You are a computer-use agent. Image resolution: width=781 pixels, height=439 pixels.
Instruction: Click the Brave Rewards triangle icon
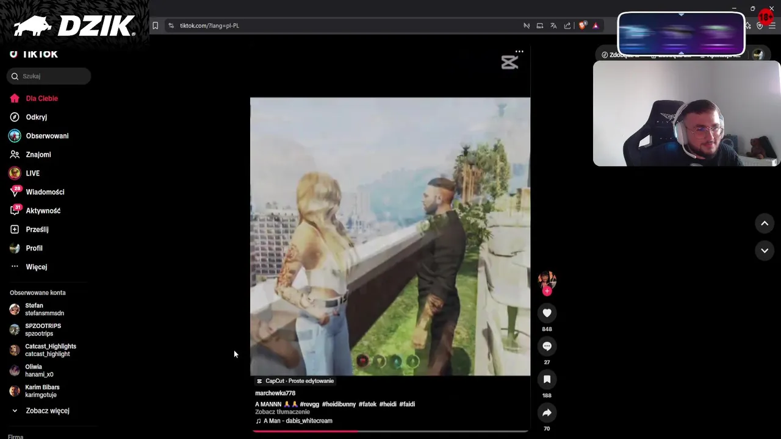(596, 26)
